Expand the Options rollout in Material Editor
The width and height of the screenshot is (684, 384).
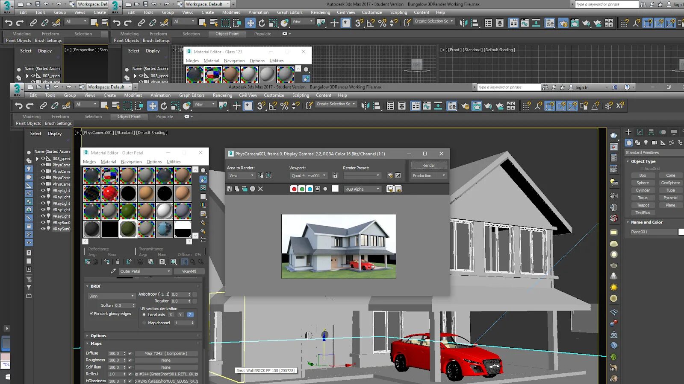coord(97,336)
